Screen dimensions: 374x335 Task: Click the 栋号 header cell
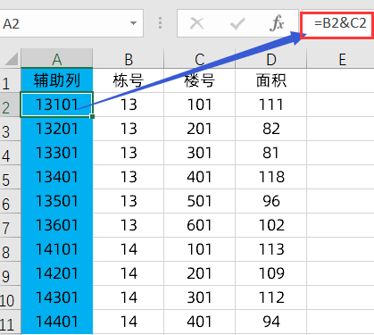click(x=129, y=80)
